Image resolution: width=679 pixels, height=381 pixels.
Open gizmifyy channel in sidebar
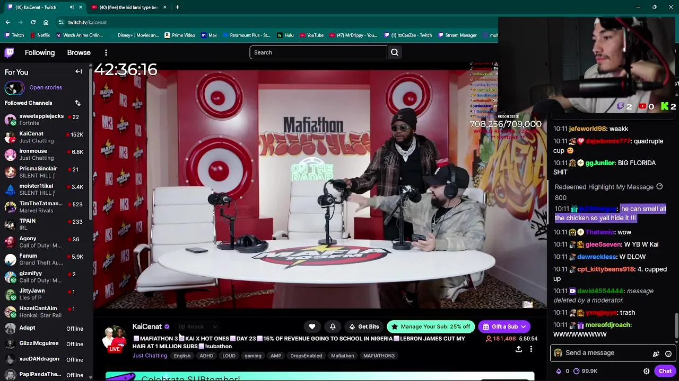45,277
